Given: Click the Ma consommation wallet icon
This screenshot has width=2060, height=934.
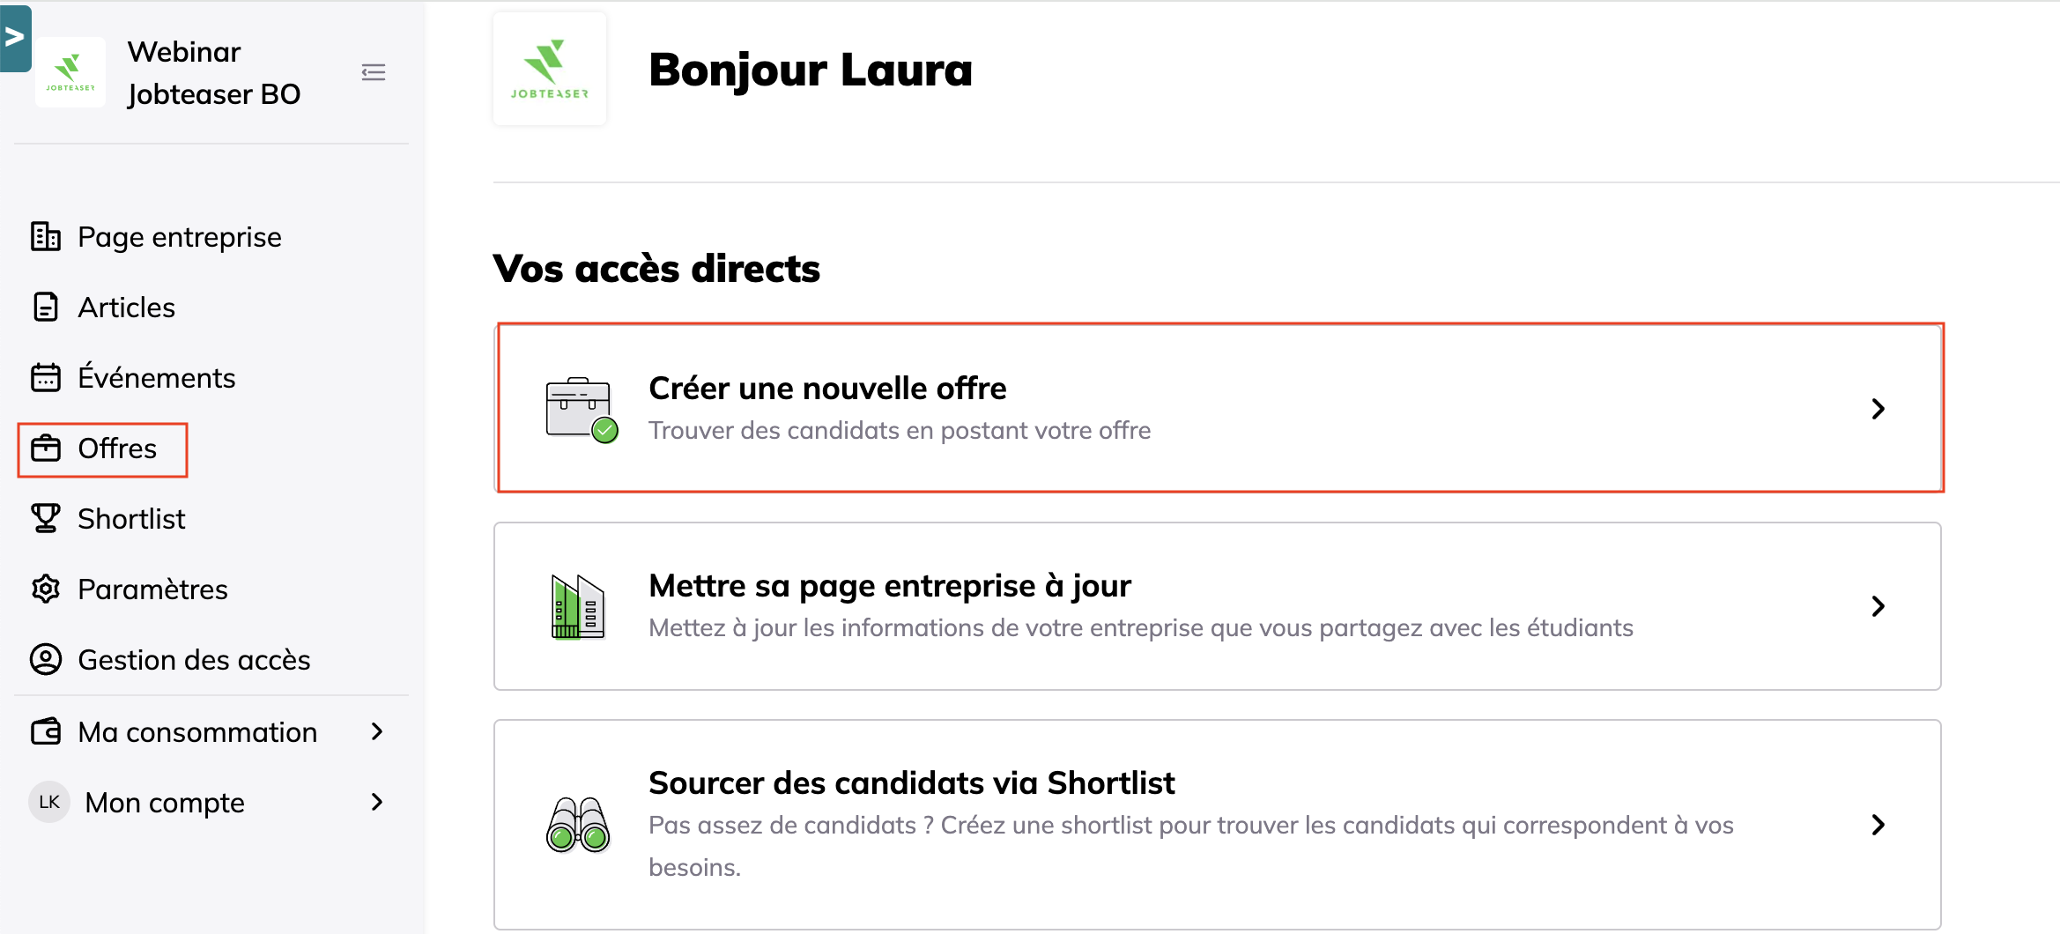Looking at the screenshot, I should [46, 732].
